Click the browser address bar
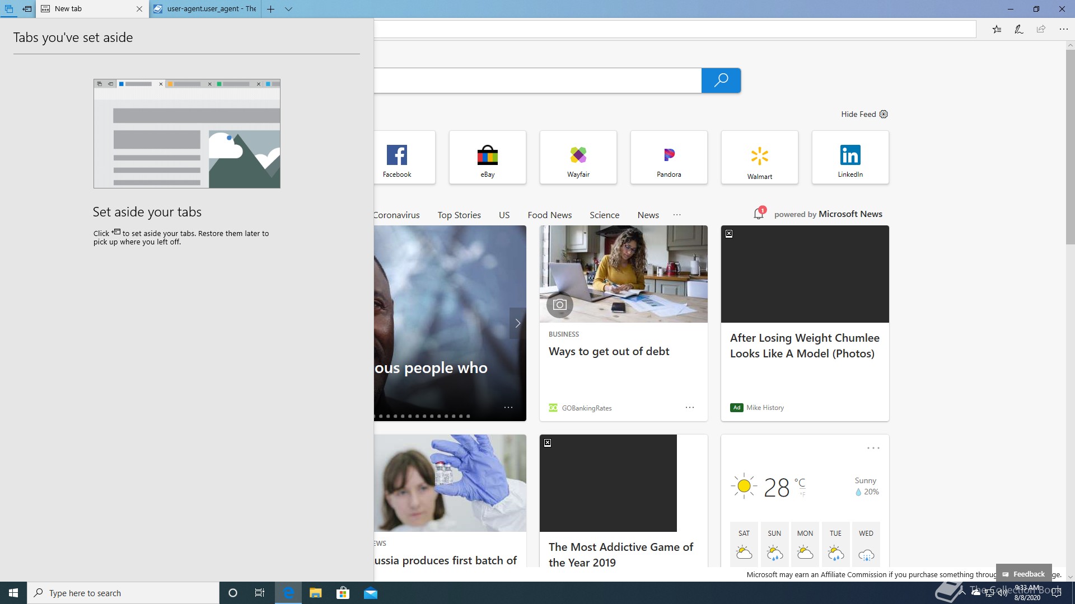 pyautogui.click(x=675, y=29)
